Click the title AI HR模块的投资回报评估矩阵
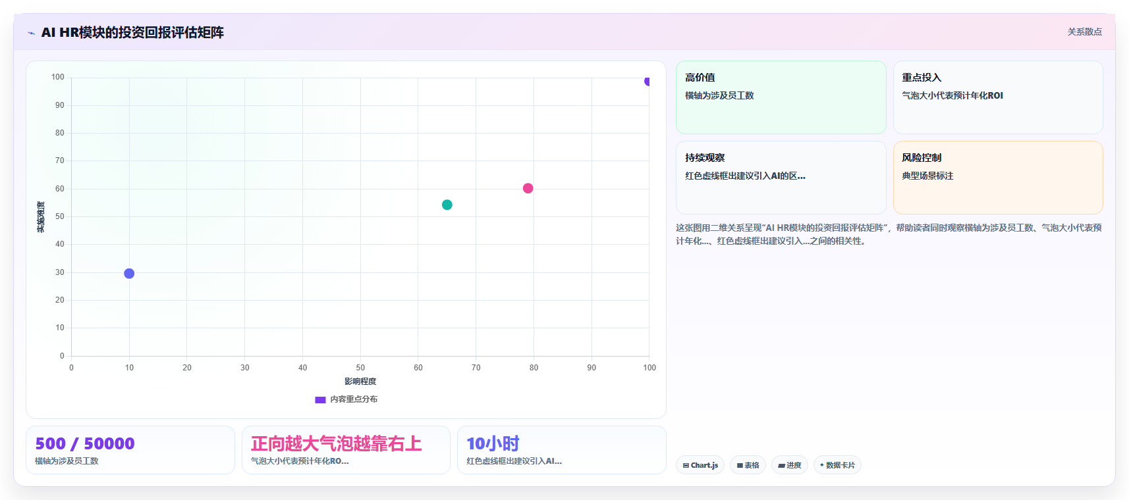 coord(132,32)
